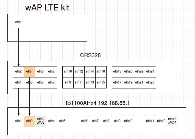Screen dimensions: 195x139
Task: Select the eth3 port on CRS328
Action: 29,83
